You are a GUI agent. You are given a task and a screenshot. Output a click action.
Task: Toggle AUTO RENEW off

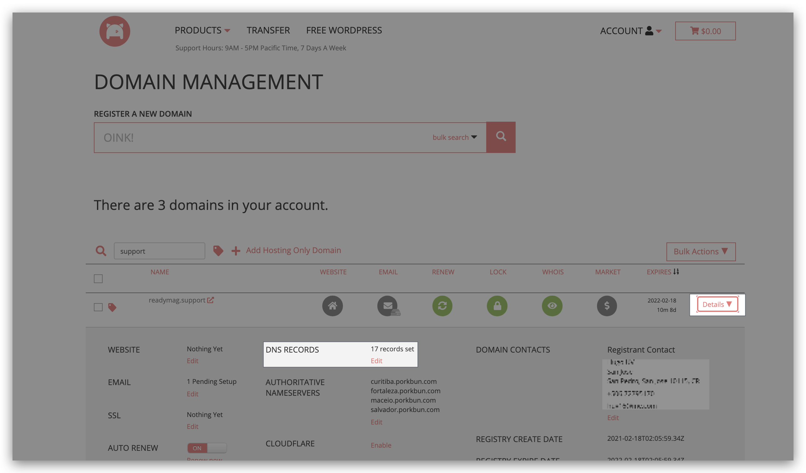click(207, 448)
